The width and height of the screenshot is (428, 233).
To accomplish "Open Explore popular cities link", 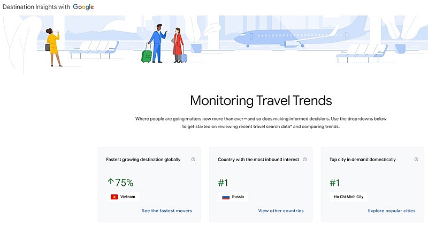I will coord(392,211).
